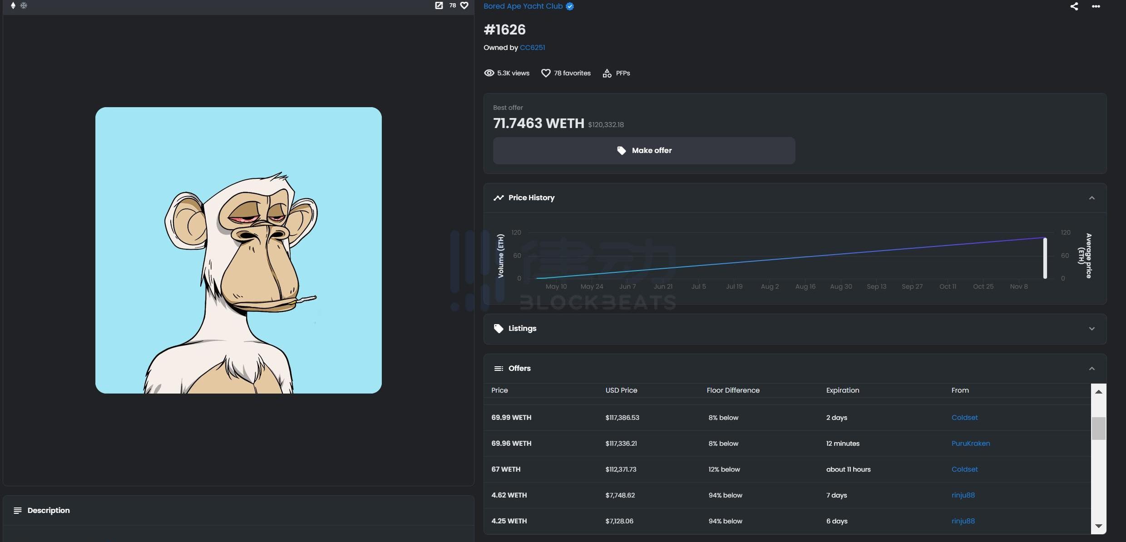Viewport: 1126px width, 542px height.
Task: Favorite the NFT with the heart icon
Action: pos(464,5)
